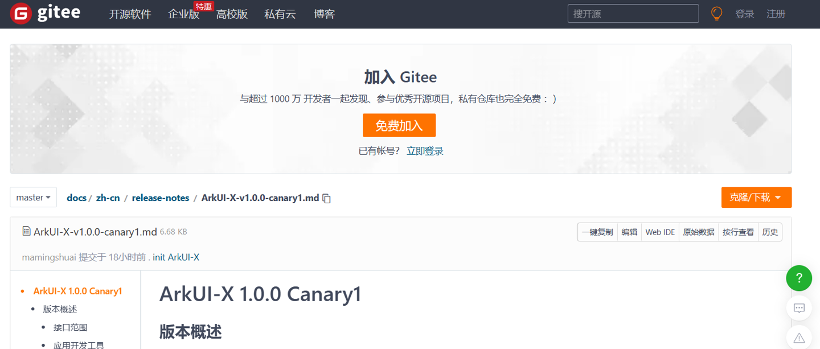Open 开源软件 in the top navigation
820x349 pixels.
130,14
